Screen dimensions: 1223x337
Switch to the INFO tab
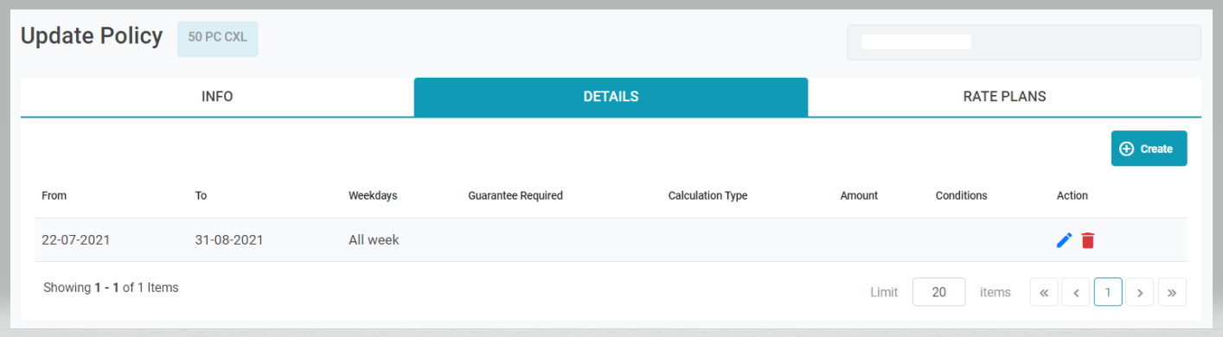(x=217, y=97)
